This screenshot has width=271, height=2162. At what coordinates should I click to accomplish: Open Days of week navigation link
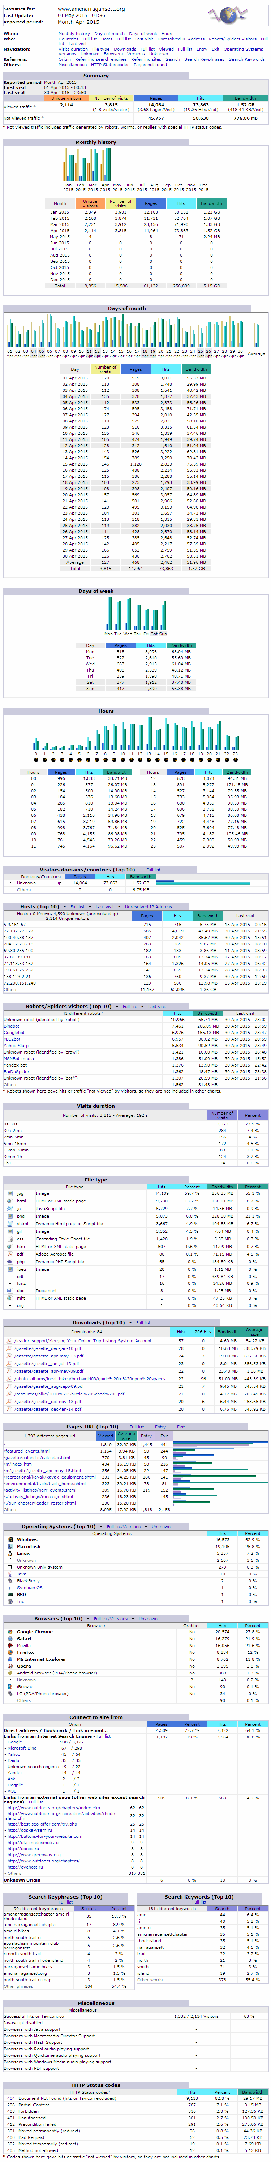[x=143, y=34]
